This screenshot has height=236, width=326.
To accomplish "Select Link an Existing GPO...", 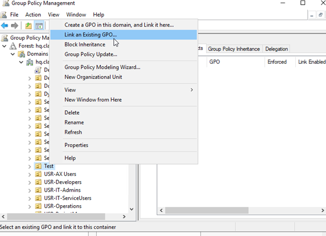I will click(x=123, y=34).
